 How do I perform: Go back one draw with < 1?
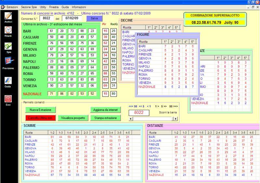pyautogui.click(x=149, y=106)
